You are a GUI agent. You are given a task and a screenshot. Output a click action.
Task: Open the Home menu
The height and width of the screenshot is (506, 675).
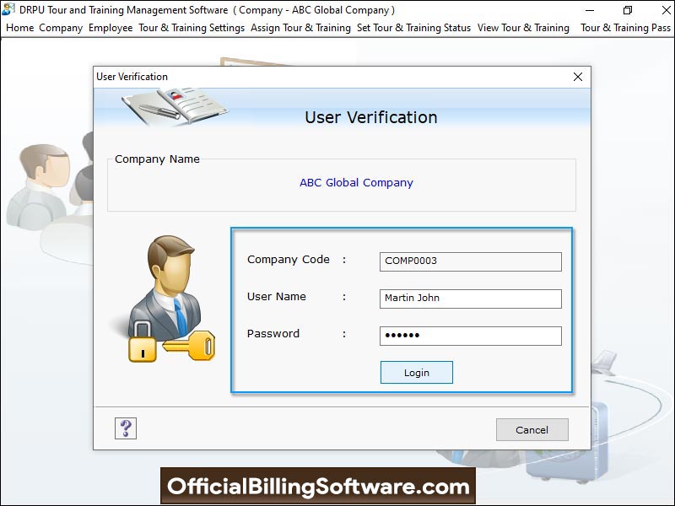[19, 28]
